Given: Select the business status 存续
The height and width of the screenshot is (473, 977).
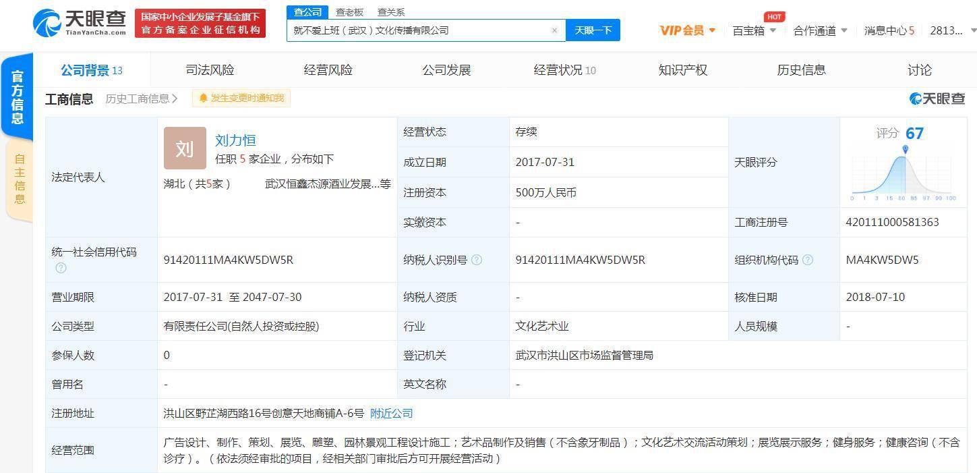Looking at the screenshot, I should [526, 132].
